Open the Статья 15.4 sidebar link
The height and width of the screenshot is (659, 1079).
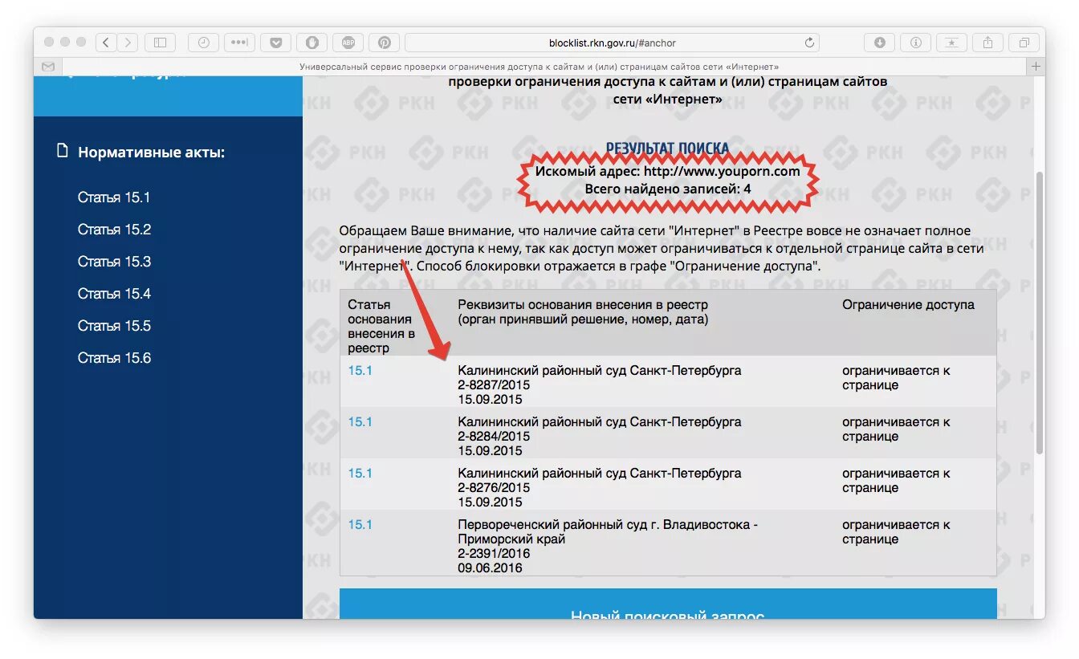pos(114,294)
